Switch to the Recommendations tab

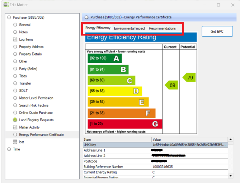tap(162, 28)
